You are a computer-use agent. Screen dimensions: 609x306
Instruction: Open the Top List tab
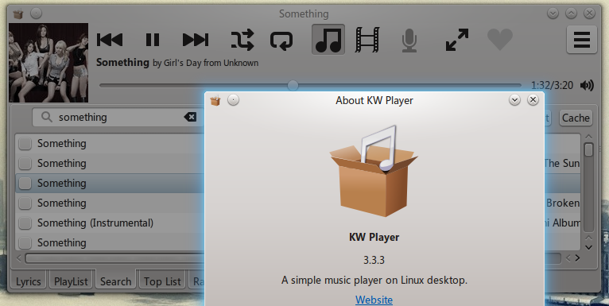162,281
